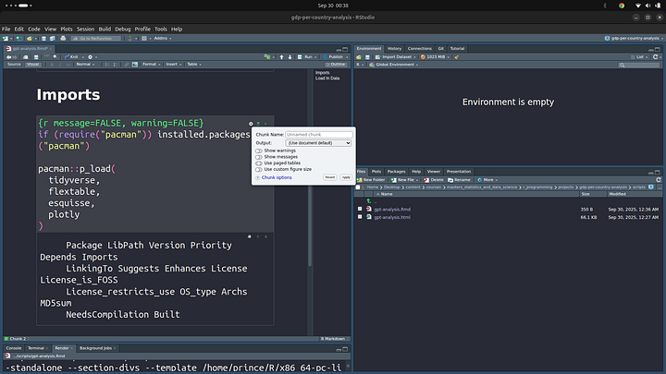The width and height of the screenshot is (666, 374).
Task: Click the Knit button
Action: pos(72,57)
